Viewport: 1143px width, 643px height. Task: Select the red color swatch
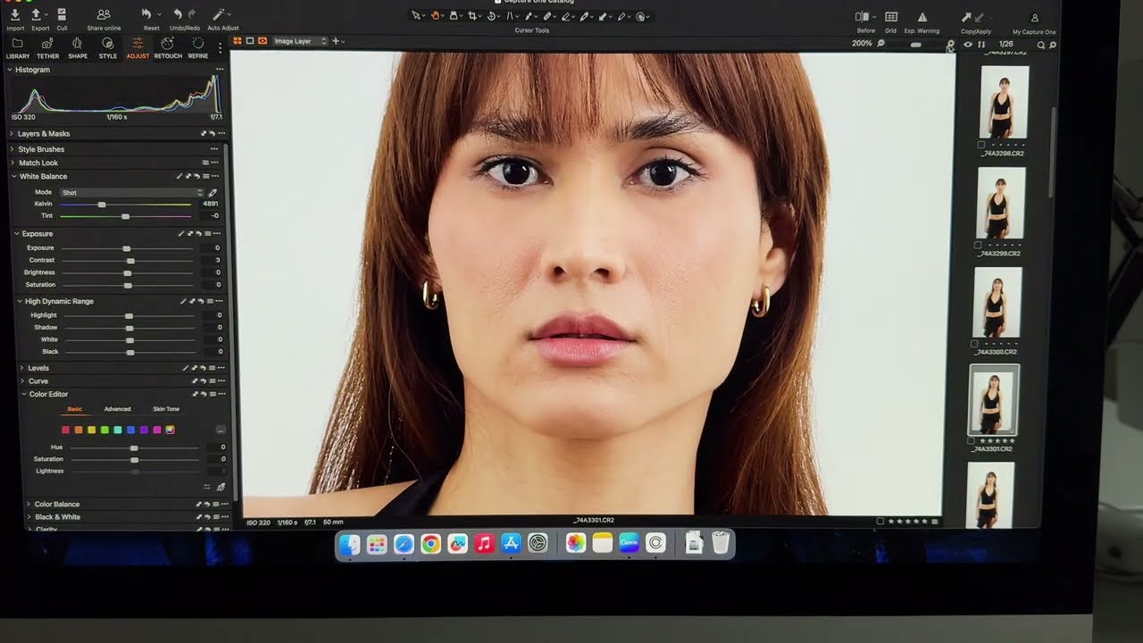[66, 430]
